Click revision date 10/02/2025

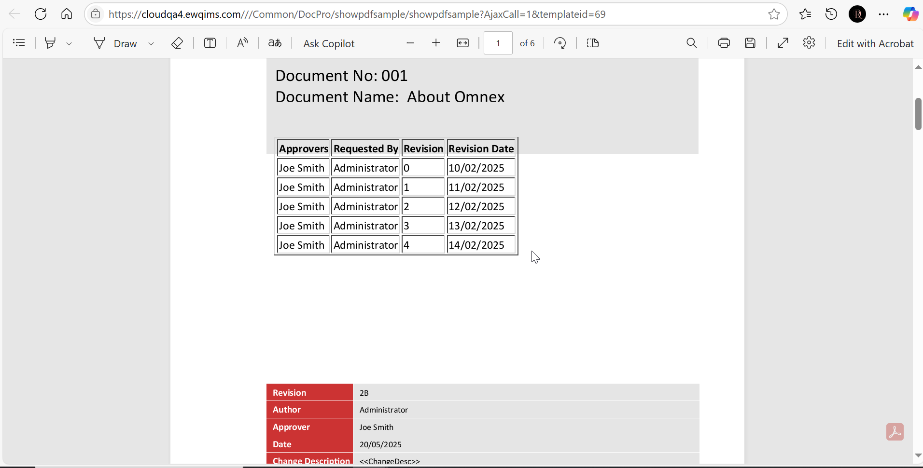coord(476,168)
